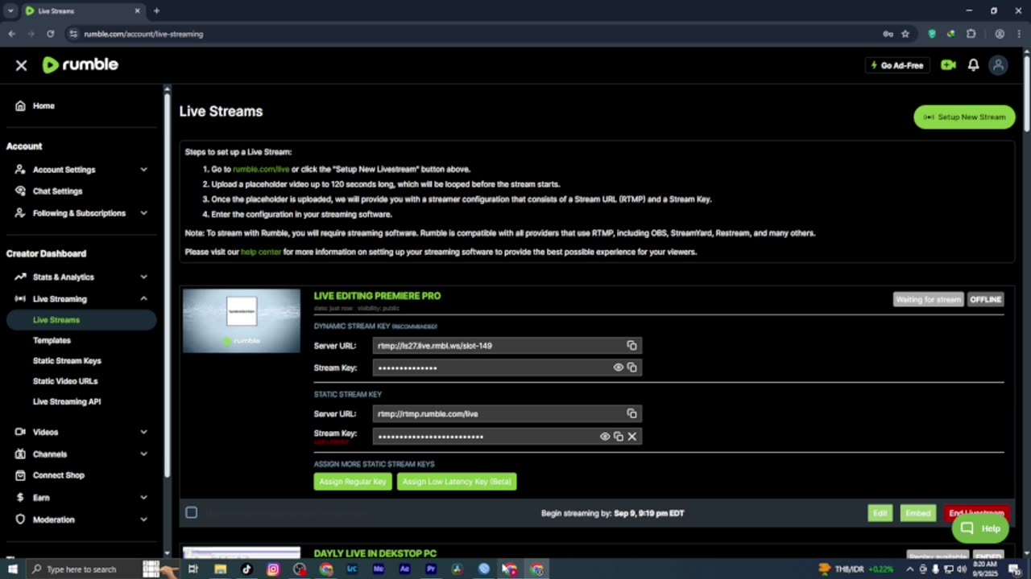Click the Setup New Stream button

[x=964, y=117]
